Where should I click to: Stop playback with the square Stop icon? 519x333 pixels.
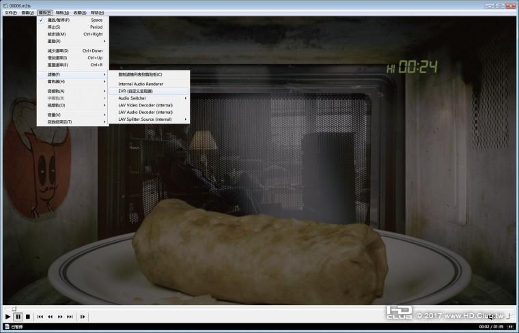(x=28, y=317)
